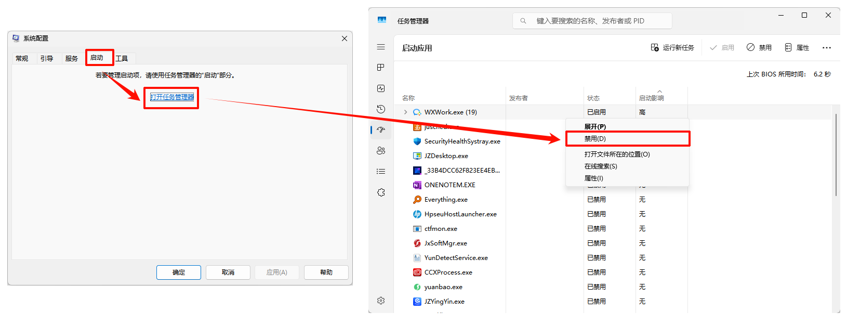Click the JZYingYin.exe blue icon
This screenshot has height=325, width=847.
coord(417,302)
